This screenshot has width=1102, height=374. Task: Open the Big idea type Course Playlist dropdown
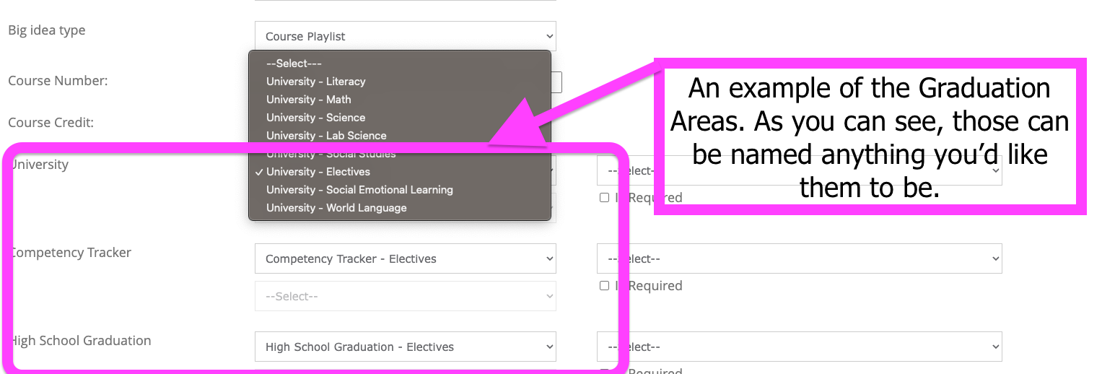(x=405, y=36)
